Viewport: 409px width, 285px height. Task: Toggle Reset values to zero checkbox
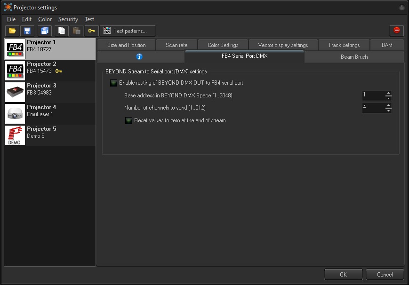pos(128,120)
